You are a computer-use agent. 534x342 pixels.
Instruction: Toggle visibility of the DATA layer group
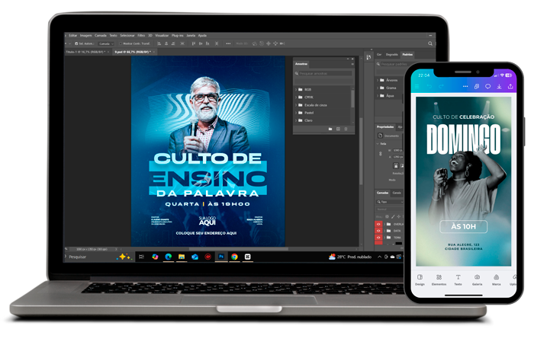pyautogui.click(x=378, y=232)
